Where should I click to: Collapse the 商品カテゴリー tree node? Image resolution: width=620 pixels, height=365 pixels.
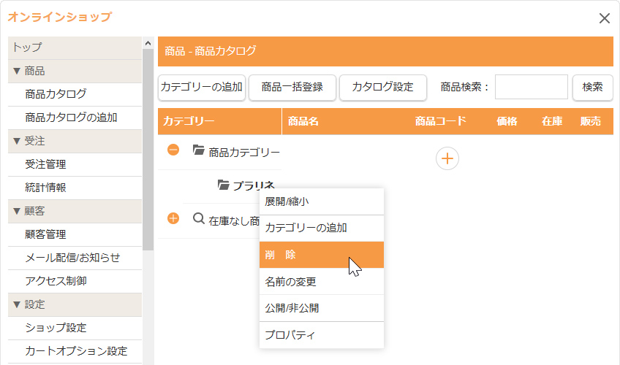tap(173, 150)
